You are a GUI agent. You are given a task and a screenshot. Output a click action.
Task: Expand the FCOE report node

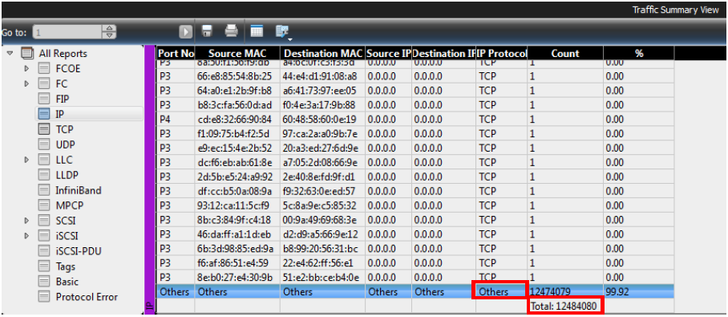tap(26, 69)
